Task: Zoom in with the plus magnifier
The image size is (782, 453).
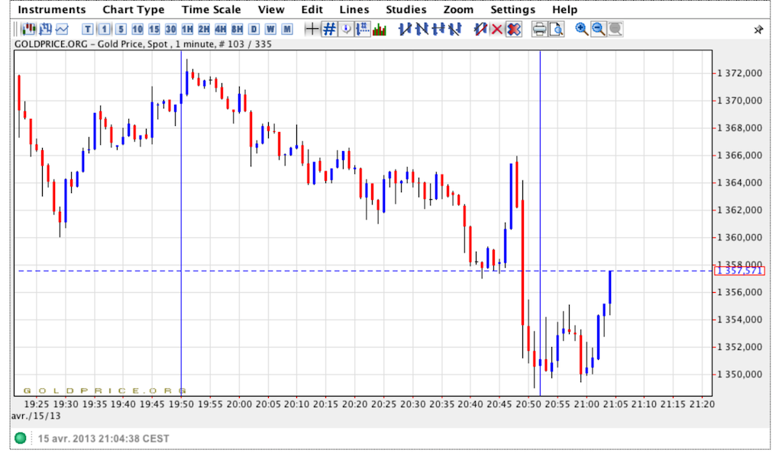Action: click(x=582, y=29)
